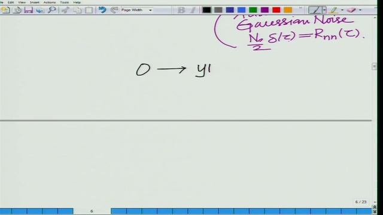
Task: Open the Edit menu
Action: pyautogui.click(x=11, y=2)
